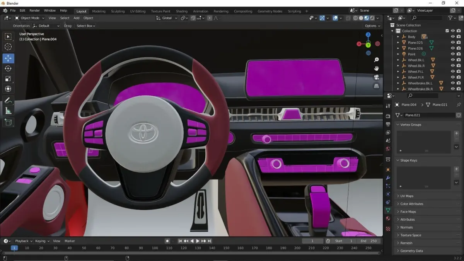The height and width of the screenshot is (261, 464).
Task: Play the animation forward
Action: [x=198, y=241]
